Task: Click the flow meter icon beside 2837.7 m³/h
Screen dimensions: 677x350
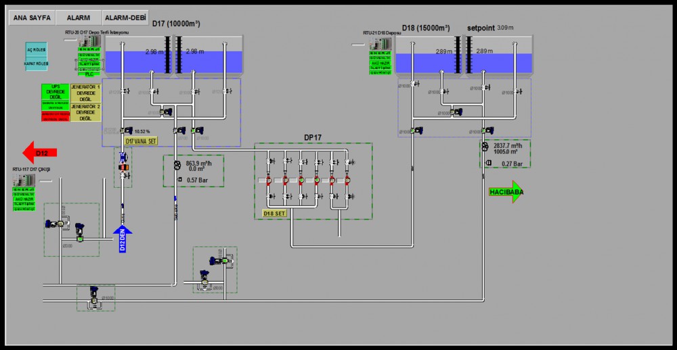Action: pos(485,147)
